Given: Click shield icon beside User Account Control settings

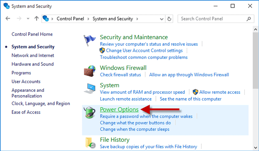Looking at the screenshot, I should pyautogui.click(x=102, y=50).
